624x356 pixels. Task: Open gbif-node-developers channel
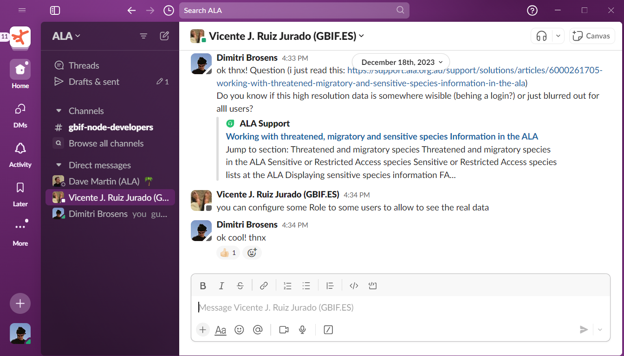(x=110, y=127)
